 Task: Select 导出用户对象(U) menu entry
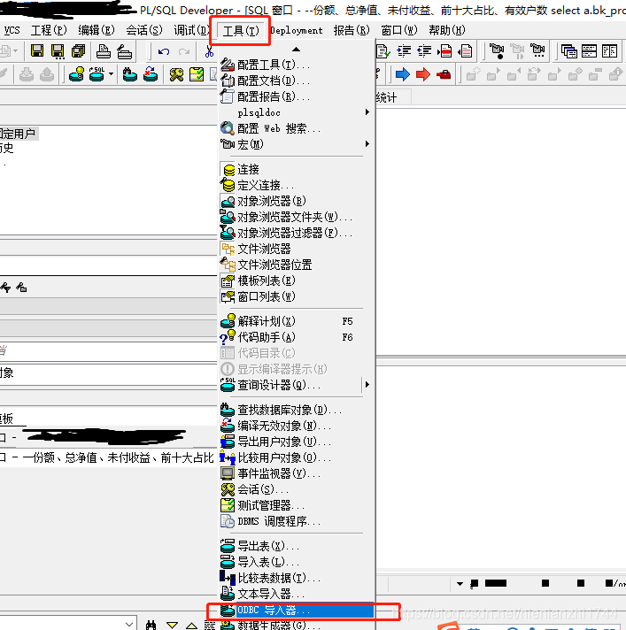tap(297, 442)
